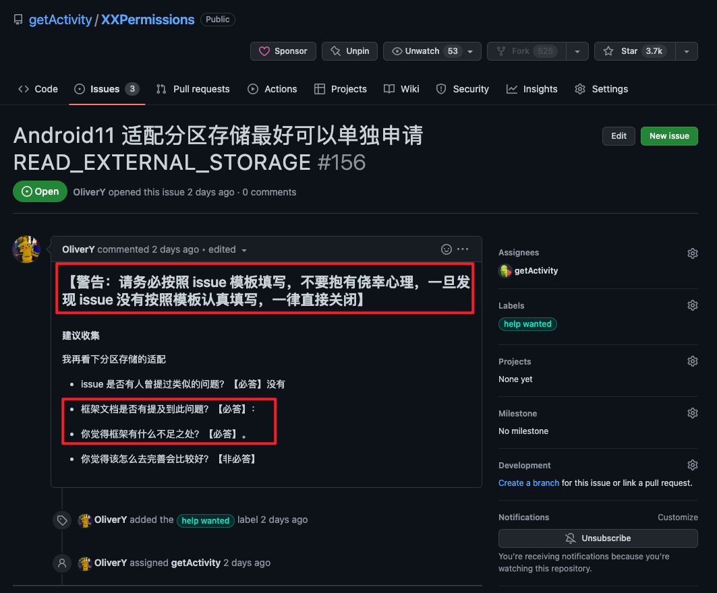Click the Unwatch button
The width and height of the screenshot is (717, 593).
[x=424, y=51]
